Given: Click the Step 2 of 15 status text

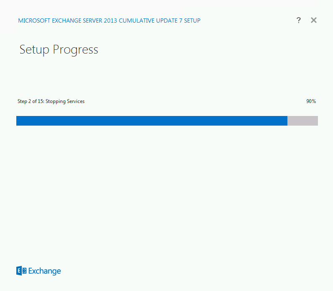Looking at the screenshot, I should (51, 101).
